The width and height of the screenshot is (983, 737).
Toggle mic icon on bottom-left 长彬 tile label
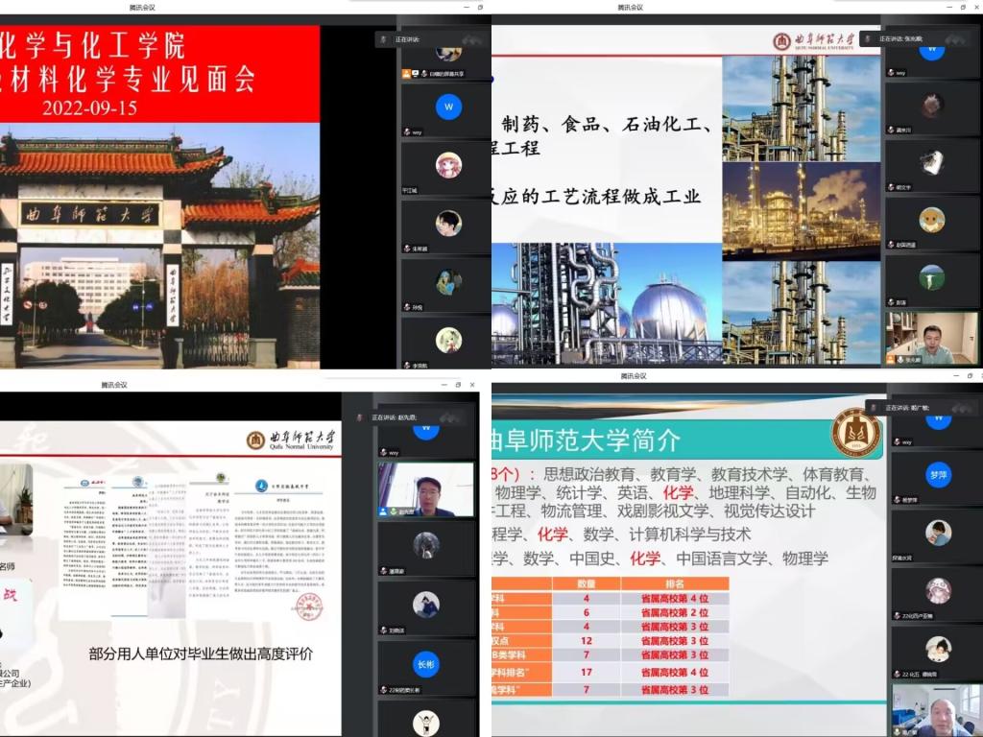pos(382,689)
